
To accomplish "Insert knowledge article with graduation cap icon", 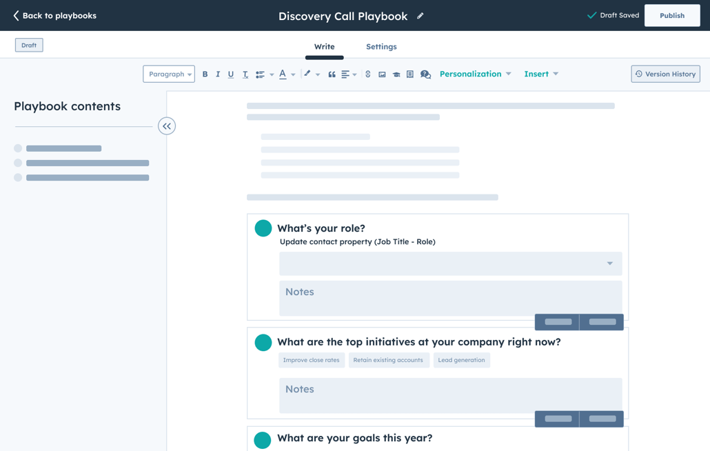I will pyautogui.click(x=396, y=74).
